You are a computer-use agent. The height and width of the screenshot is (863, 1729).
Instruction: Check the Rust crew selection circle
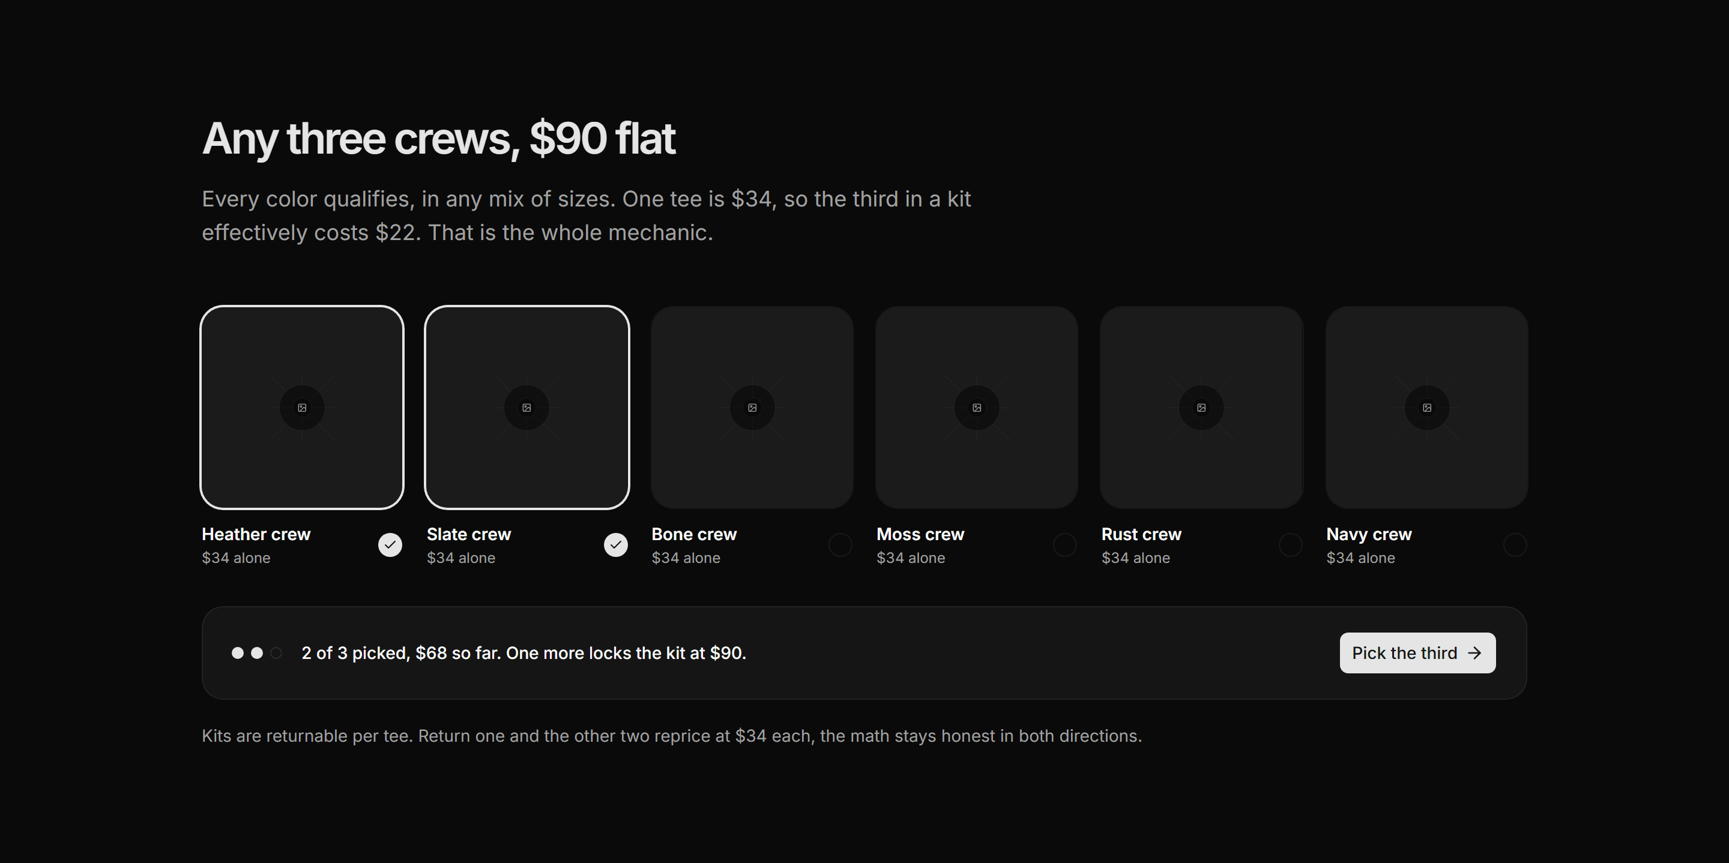1290,545
